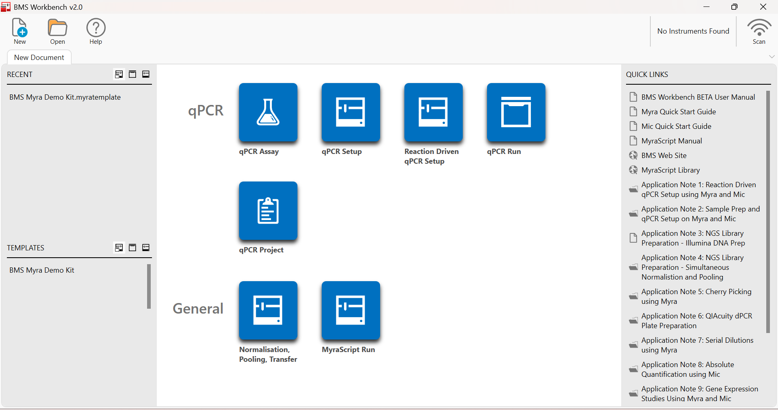The width and height of the screenshot is (778, 410).
Task: Click the globe icon beside MyraScript Library
Action: click(x=633, y=170)
